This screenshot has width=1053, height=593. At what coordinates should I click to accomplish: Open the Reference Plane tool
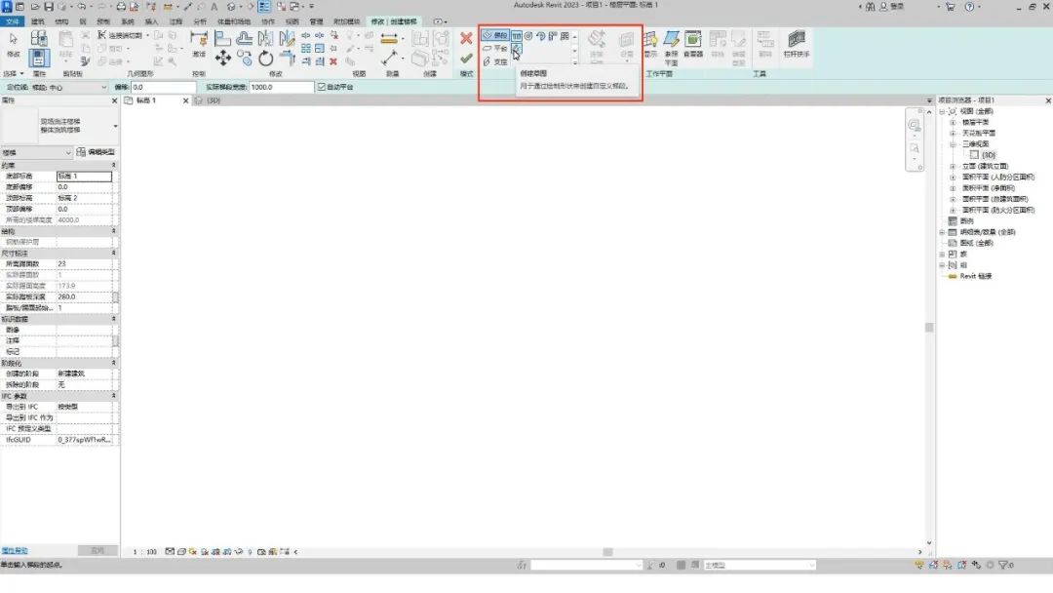tap(671, 47)
